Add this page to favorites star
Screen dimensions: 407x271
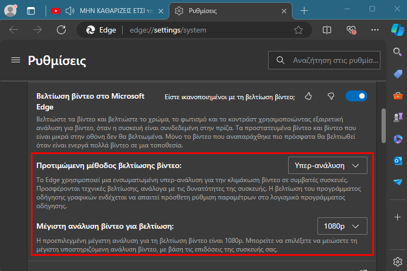[x=298, y=30]
